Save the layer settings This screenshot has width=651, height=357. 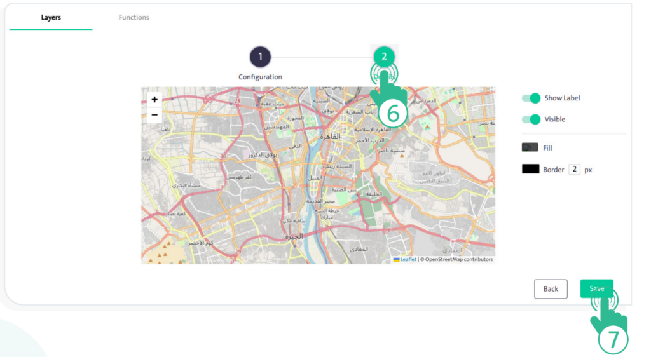pos(596,288)
